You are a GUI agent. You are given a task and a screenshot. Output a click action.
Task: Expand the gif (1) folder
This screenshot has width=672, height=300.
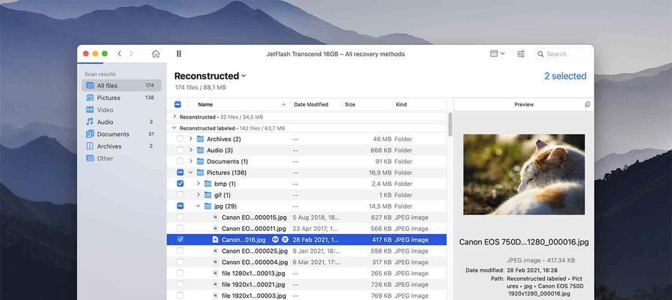click(198, 195)
